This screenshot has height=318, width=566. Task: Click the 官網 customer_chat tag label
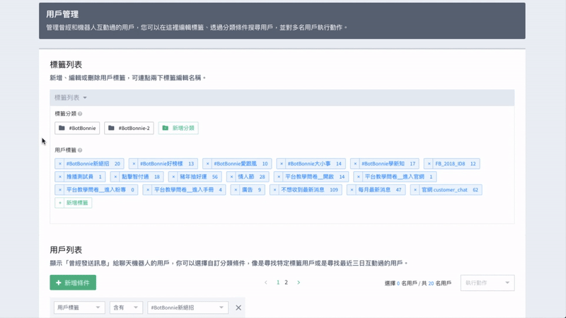pyautogui.click(x=444, y=189)
